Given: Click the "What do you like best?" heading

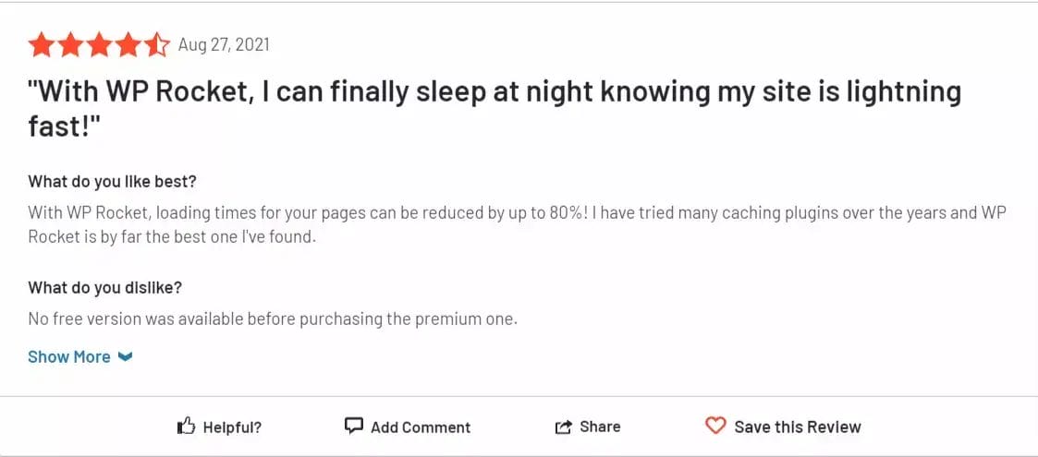Looking at the screenshot, I should [x=112, y=180].
